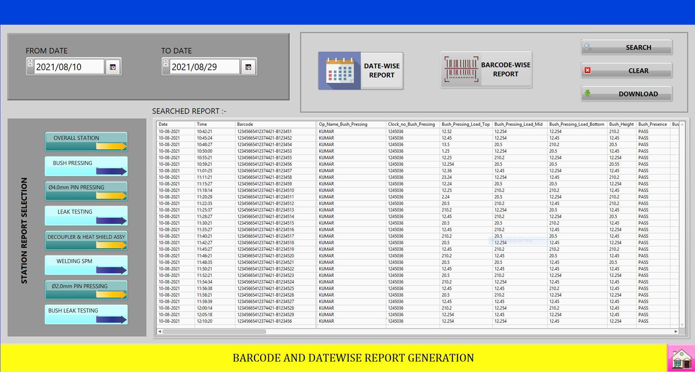Select barcode 12345665412374421-B1234520

[x=265, y=256]
